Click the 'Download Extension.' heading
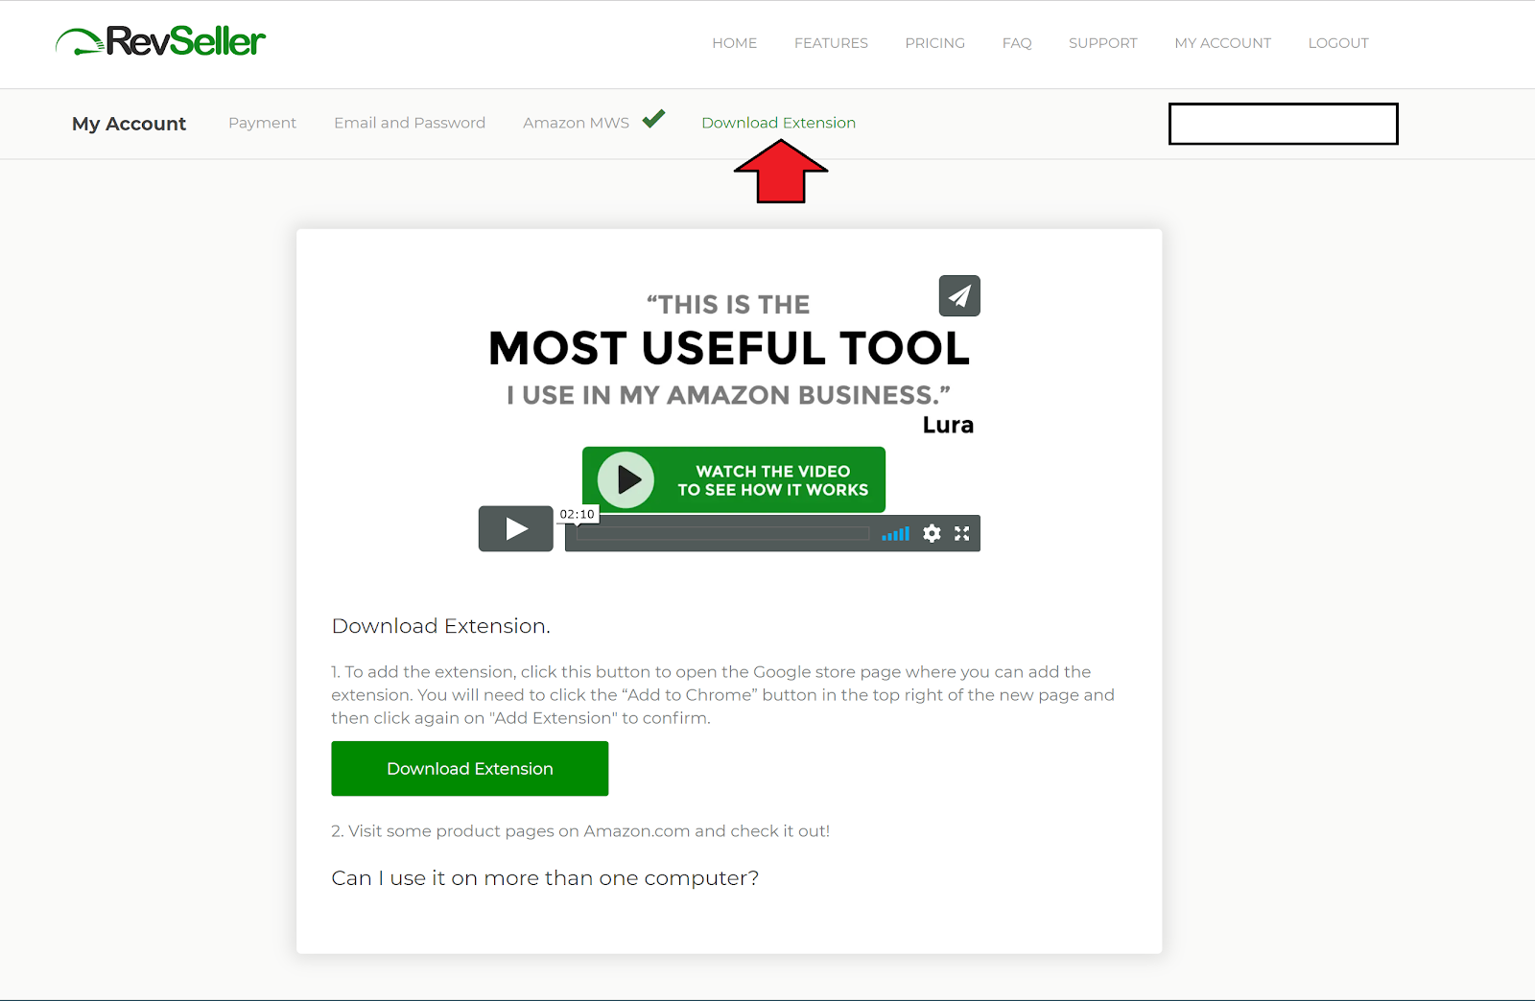1535x1001 pixels. [x=440, y=626]
